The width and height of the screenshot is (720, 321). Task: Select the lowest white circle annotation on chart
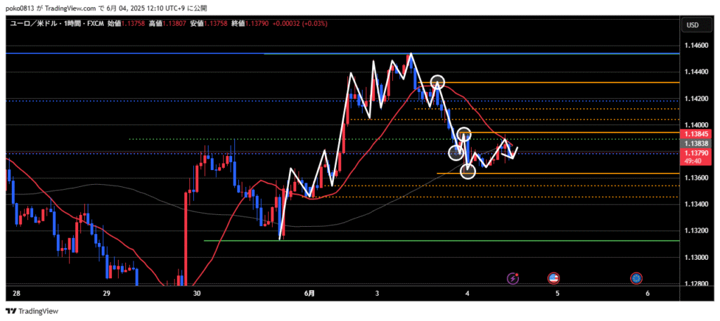coord(468,171)
